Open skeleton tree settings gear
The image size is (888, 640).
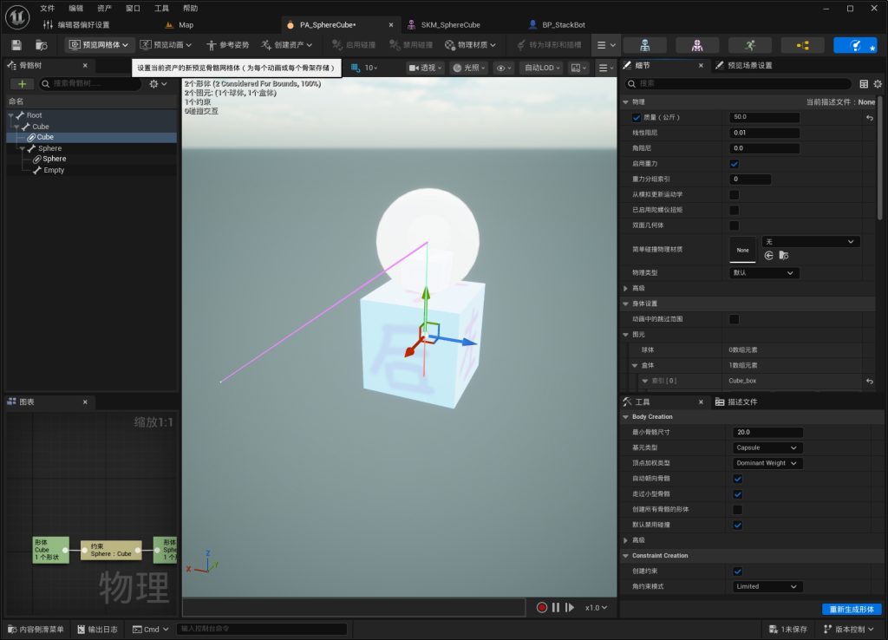158,84
